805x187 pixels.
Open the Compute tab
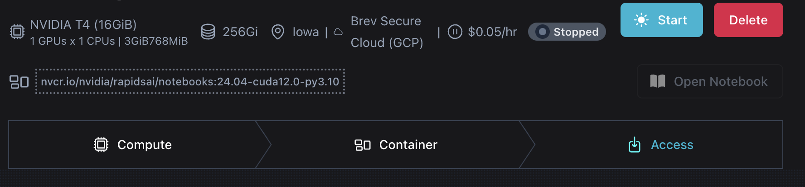133,145
